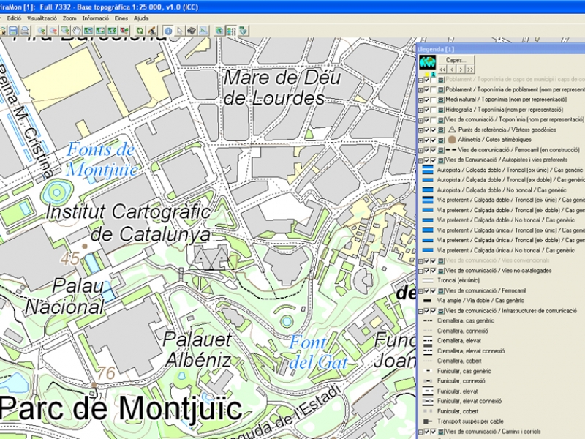Image resolution: width=585 pixels, height=439 pixels.
Task: Expand Medi natural / Toponímia legend entry
Action: click(x=420, y=99)
